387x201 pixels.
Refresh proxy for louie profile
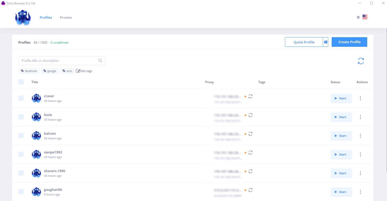251,115
